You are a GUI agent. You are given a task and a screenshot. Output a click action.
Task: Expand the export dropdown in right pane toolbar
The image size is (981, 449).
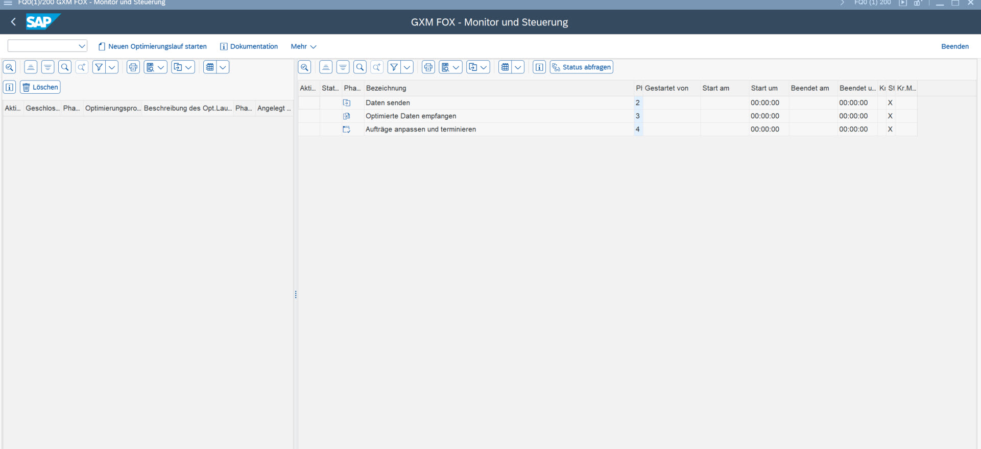click(484, 67)
